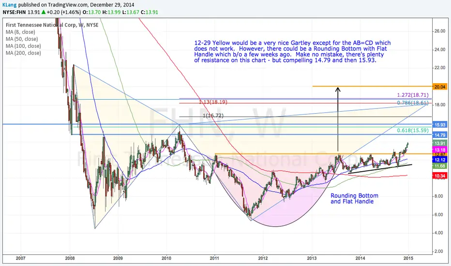Click the black upward target arrow

coord(338,119)
